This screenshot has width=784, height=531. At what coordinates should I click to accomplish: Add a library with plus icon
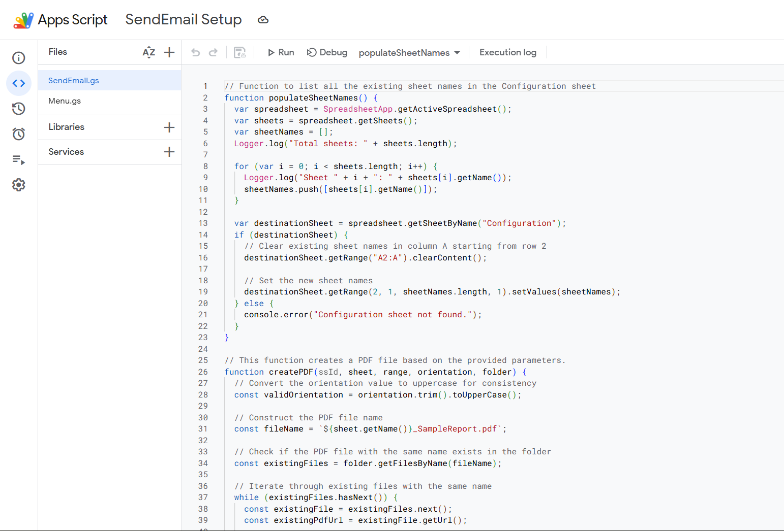(x=169, y=127)
